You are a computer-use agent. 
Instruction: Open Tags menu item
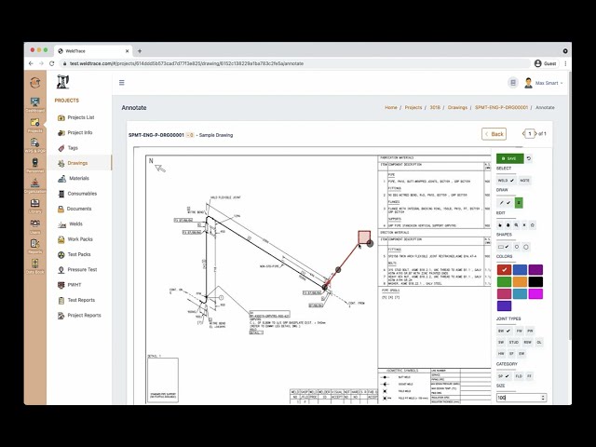click(73, 148)
